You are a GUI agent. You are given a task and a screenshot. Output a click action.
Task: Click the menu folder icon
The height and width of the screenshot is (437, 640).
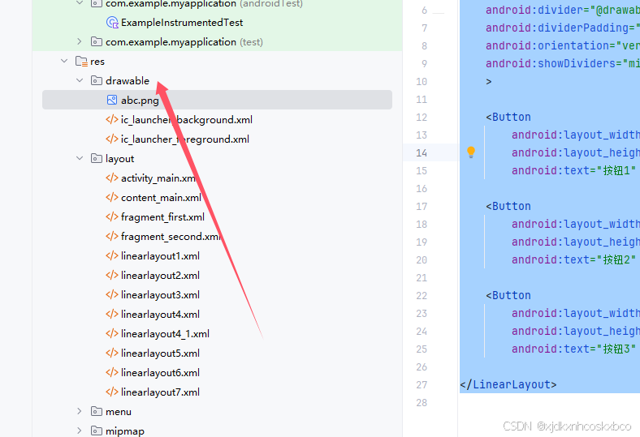[97, 411]
